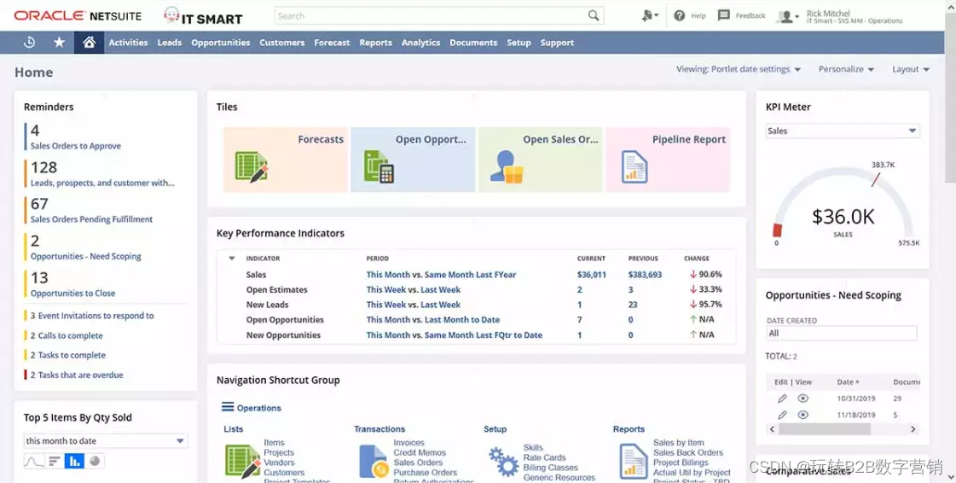Open the Documents menu
This screenshot has height=483, width=956.
pyautogui.click(x=473, y=43)
